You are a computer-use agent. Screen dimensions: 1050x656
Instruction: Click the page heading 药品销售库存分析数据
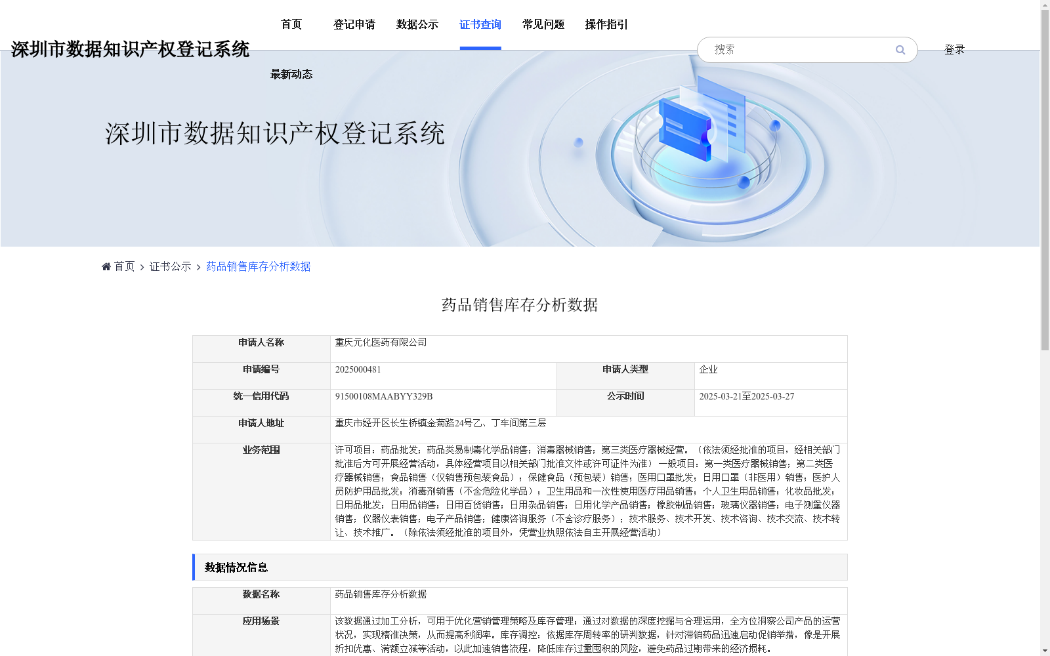520,305
